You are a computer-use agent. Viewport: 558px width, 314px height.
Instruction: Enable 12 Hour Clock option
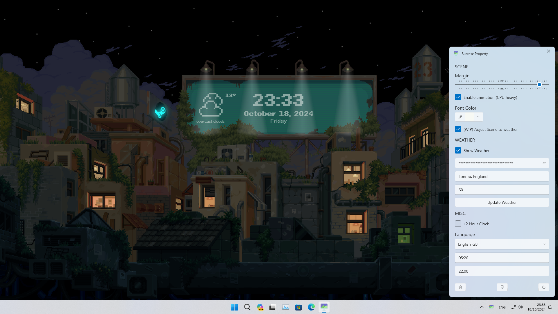[x=458, y=224]
